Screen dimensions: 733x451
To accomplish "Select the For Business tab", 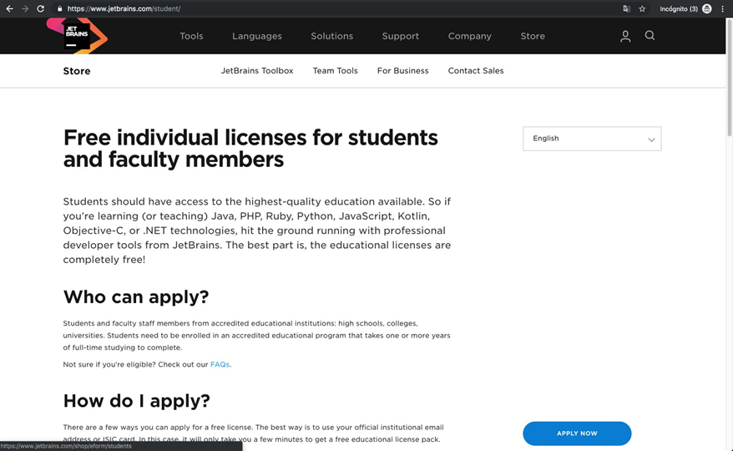I will click(x=403, y=71).
